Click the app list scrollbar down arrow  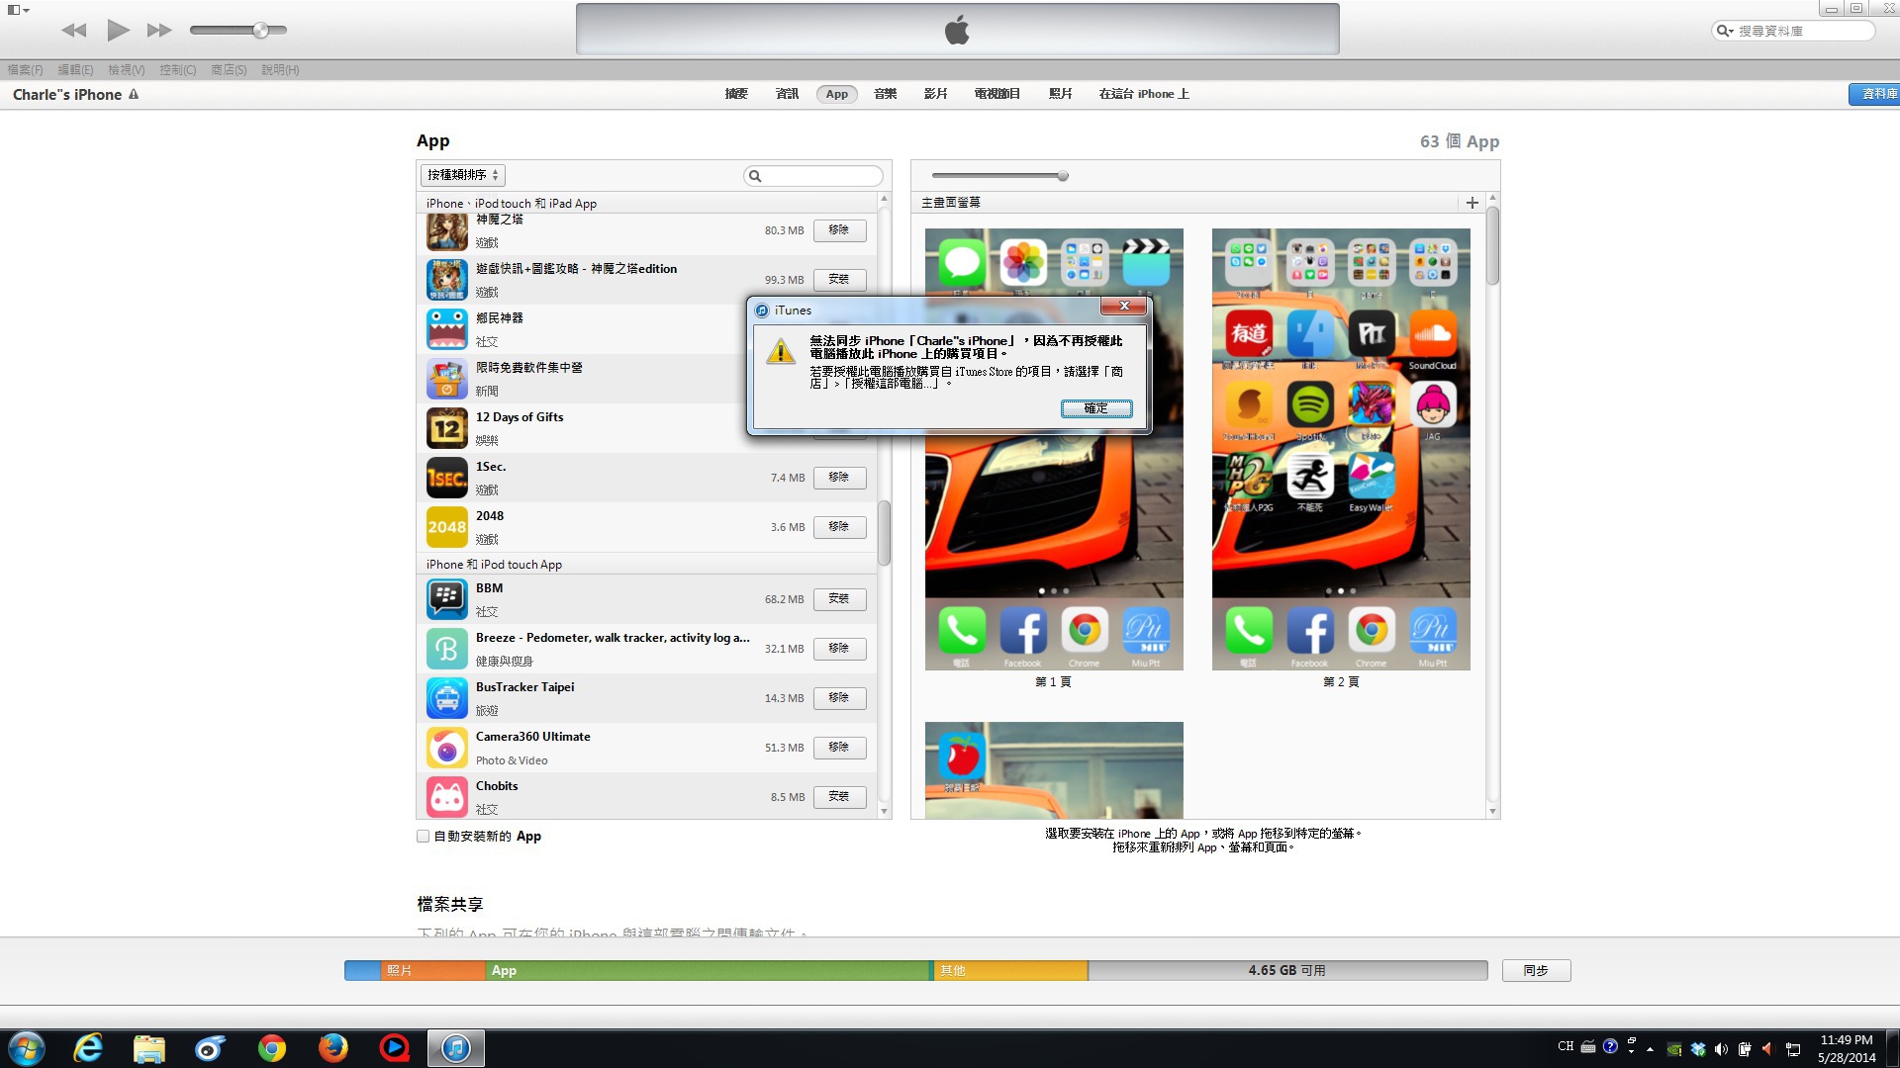click(x=884, y=812)
